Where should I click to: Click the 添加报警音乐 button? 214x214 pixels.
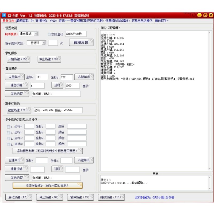48,185
